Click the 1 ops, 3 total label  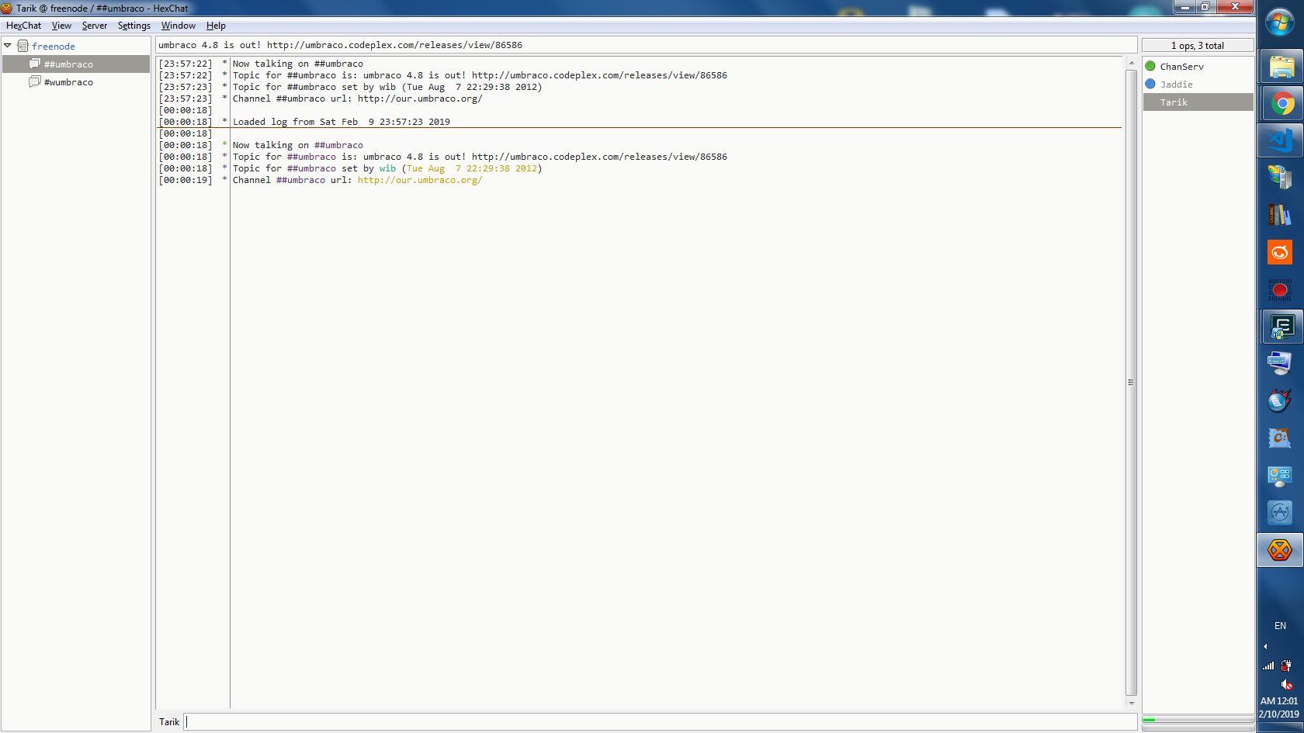pos(1198,46)
